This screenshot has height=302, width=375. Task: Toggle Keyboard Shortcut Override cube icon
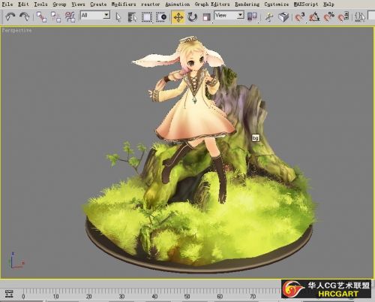pyautogui.click(x=283, y=17)
